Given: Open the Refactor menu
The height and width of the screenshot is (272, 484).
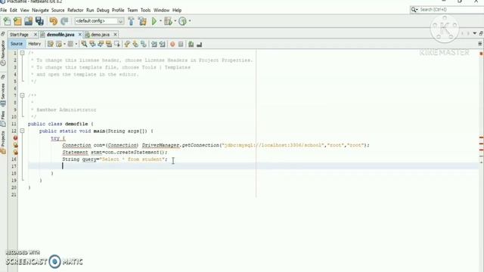Looking at the screenshot, I should [76, 10].
